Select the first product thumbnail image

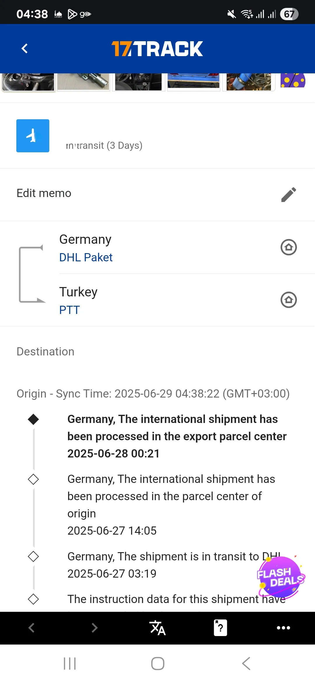click(28, 82)
